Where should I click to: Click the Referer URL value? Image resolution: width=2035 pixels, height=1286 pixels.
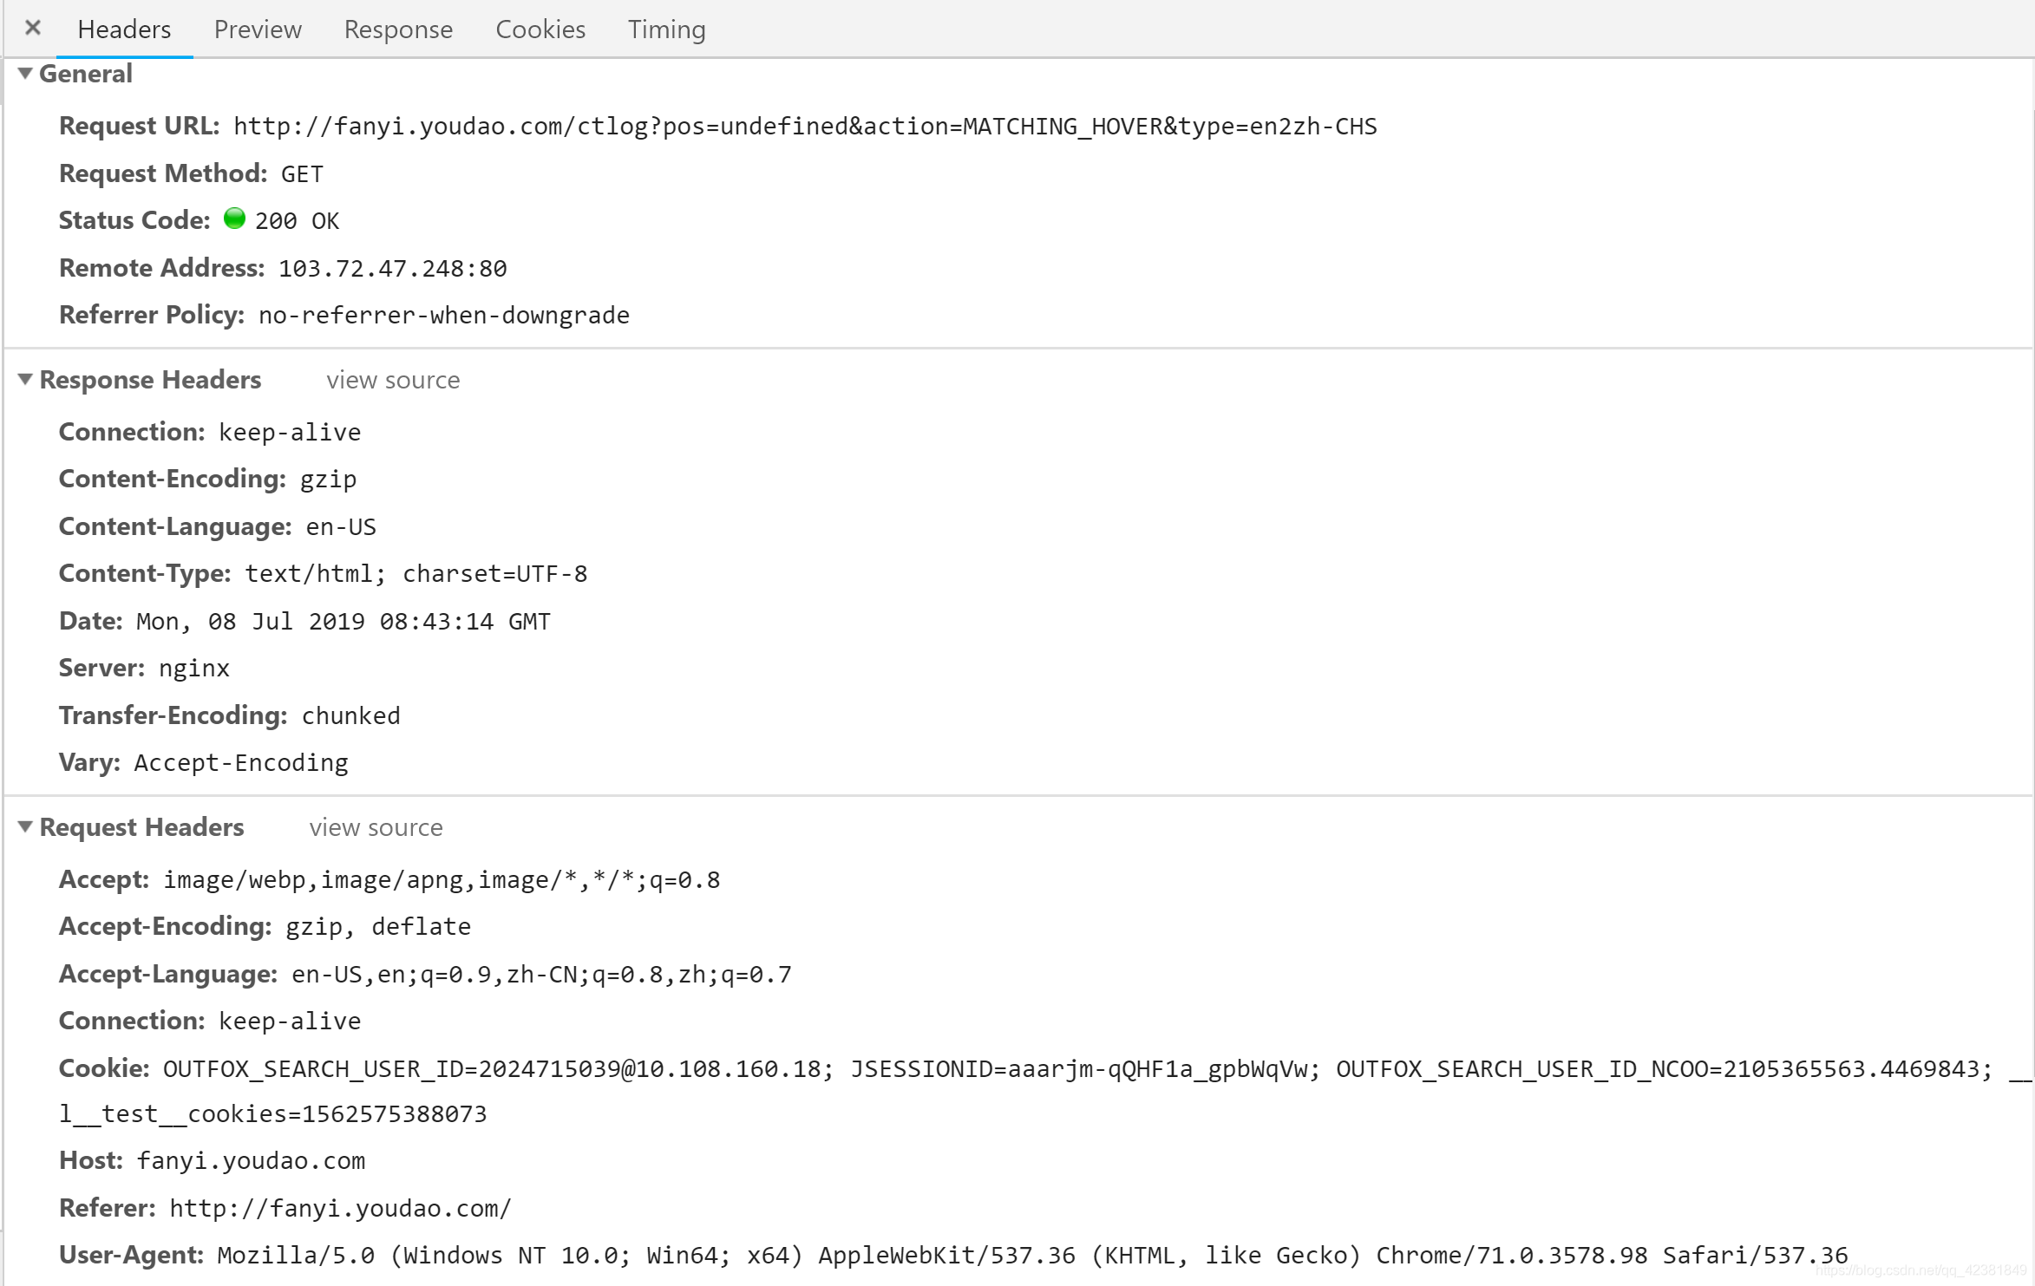click(x=340, y=1209)
